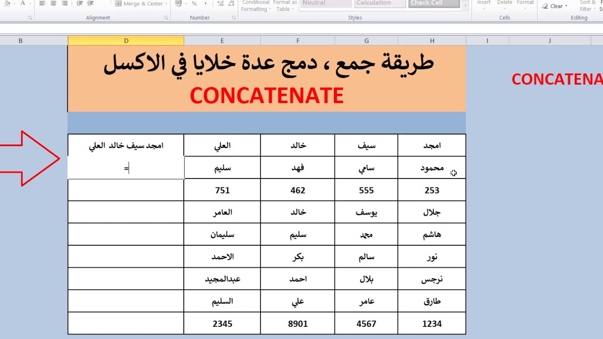
Task: Apply Comma Style number format
Action: (205, 3)
